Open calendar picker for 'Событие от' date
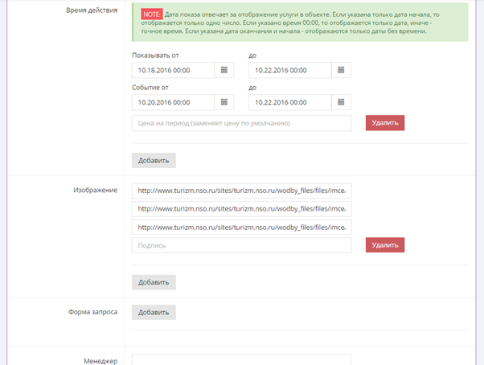484x365 pixels. point(224,102)
